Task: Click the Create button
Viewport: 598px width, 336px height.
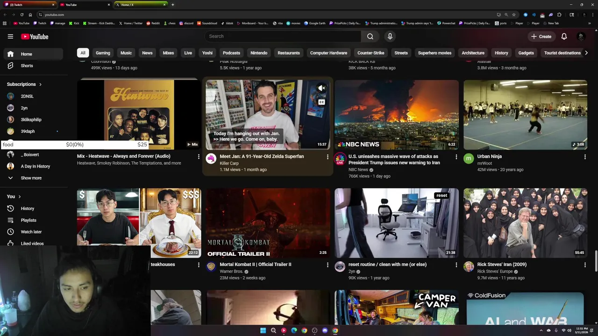Action: [541, 36]
